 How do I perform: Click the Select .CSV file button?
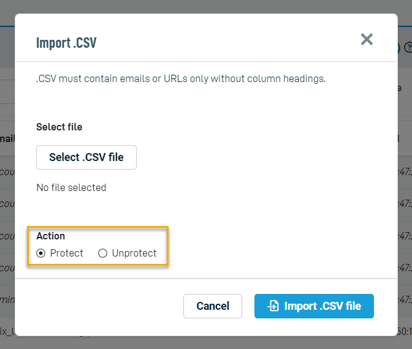86,157
